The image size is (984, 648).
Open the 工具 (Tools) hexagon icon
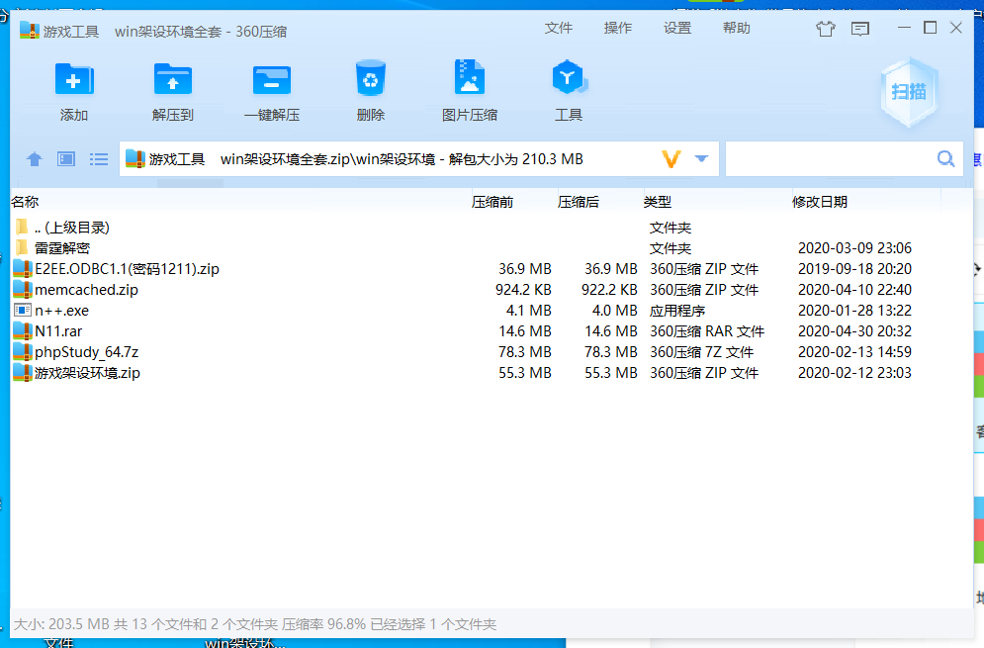569,77
